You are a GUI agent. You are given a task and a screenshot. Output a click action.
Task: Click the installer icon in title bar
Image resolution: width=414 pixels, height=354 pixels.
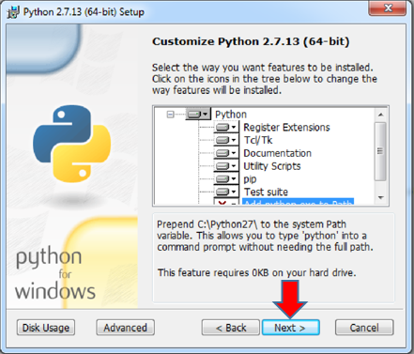(x=13, y=12)
